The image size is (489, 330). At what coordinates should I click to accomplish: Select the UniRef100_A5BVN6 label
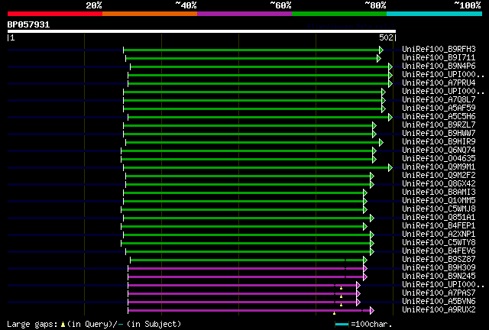pos(439,302)
